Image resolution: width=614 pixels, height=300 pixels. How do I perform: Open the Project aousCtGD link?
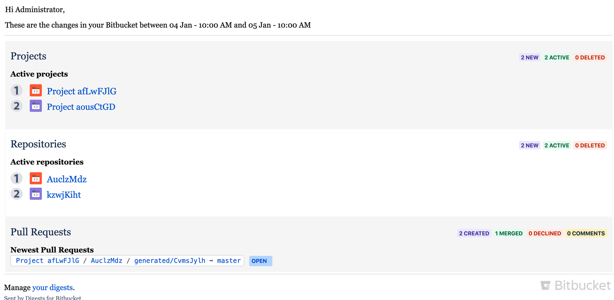click(x=81, y=107)
